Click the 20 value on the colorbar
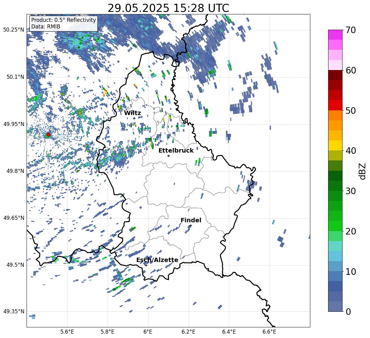The width and height of the screenshot is (370, 338). click(x=351, y=231)
